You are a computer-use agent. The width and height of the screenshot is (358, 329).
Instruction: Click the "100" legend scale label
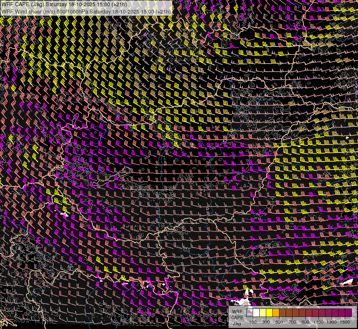click(x=253, y=322)
